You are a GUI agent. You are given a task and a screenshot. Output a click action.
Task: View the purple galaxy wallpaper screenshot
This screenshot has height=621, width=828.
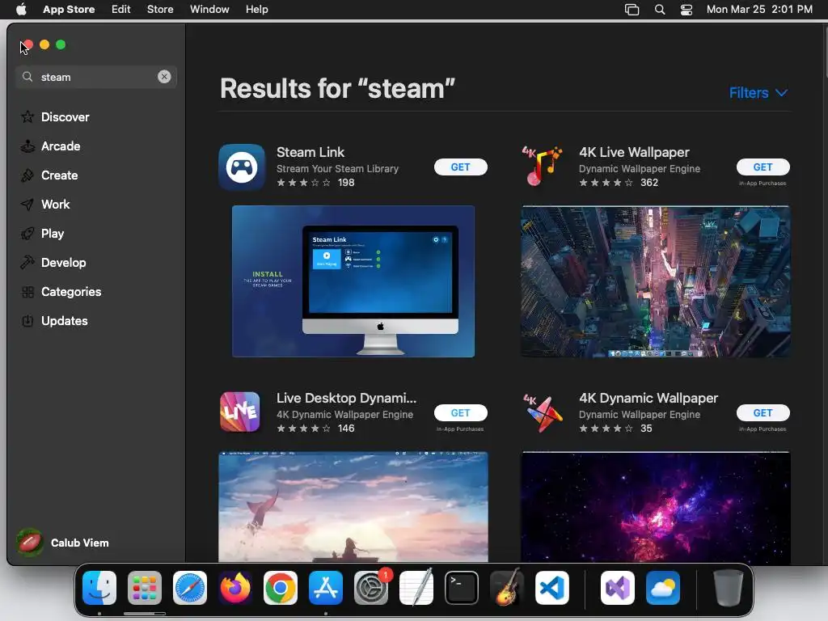click(655, 507)
